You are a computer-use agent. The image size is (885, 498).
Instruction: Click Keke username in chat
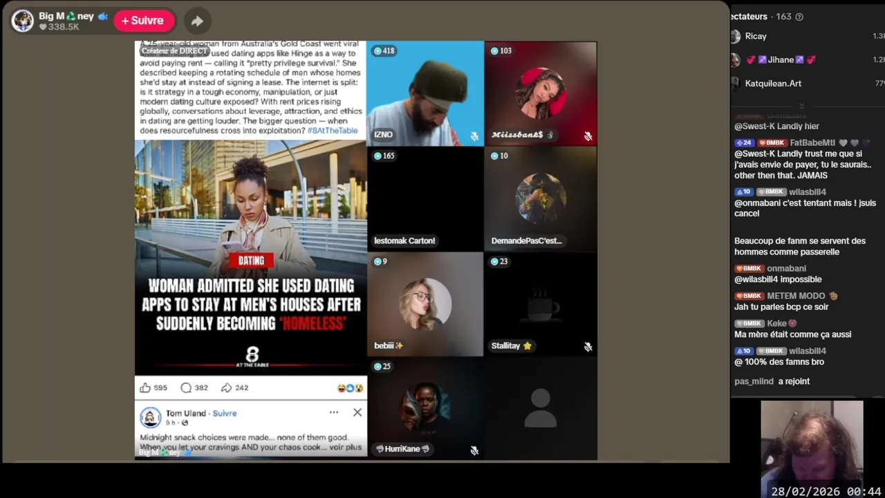tap(776, 324)
